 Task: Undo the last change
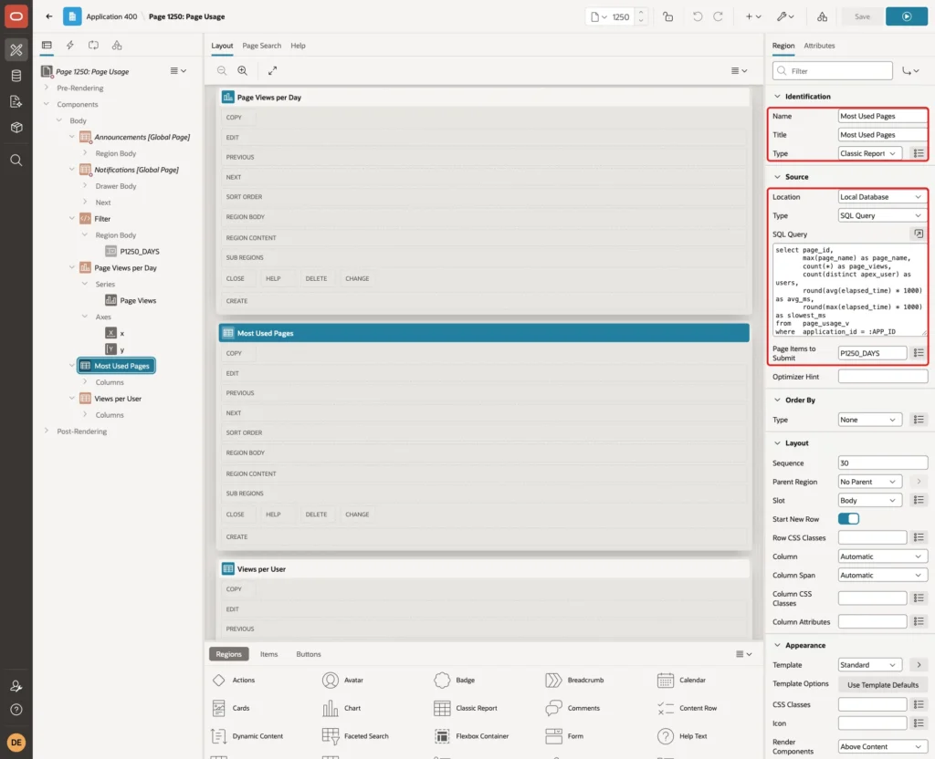[697, 16]
